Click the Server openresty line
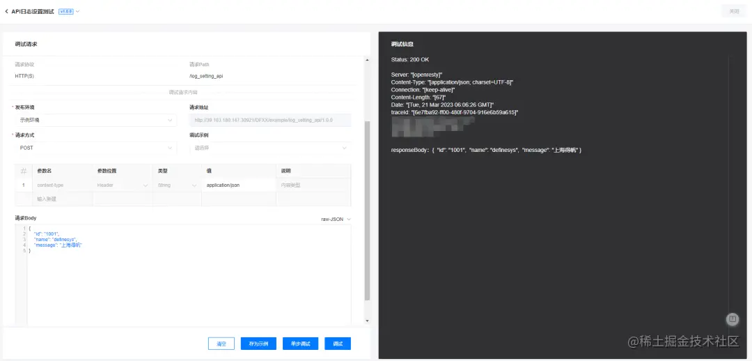The image size is (752, 361). [x=416, y=75]
